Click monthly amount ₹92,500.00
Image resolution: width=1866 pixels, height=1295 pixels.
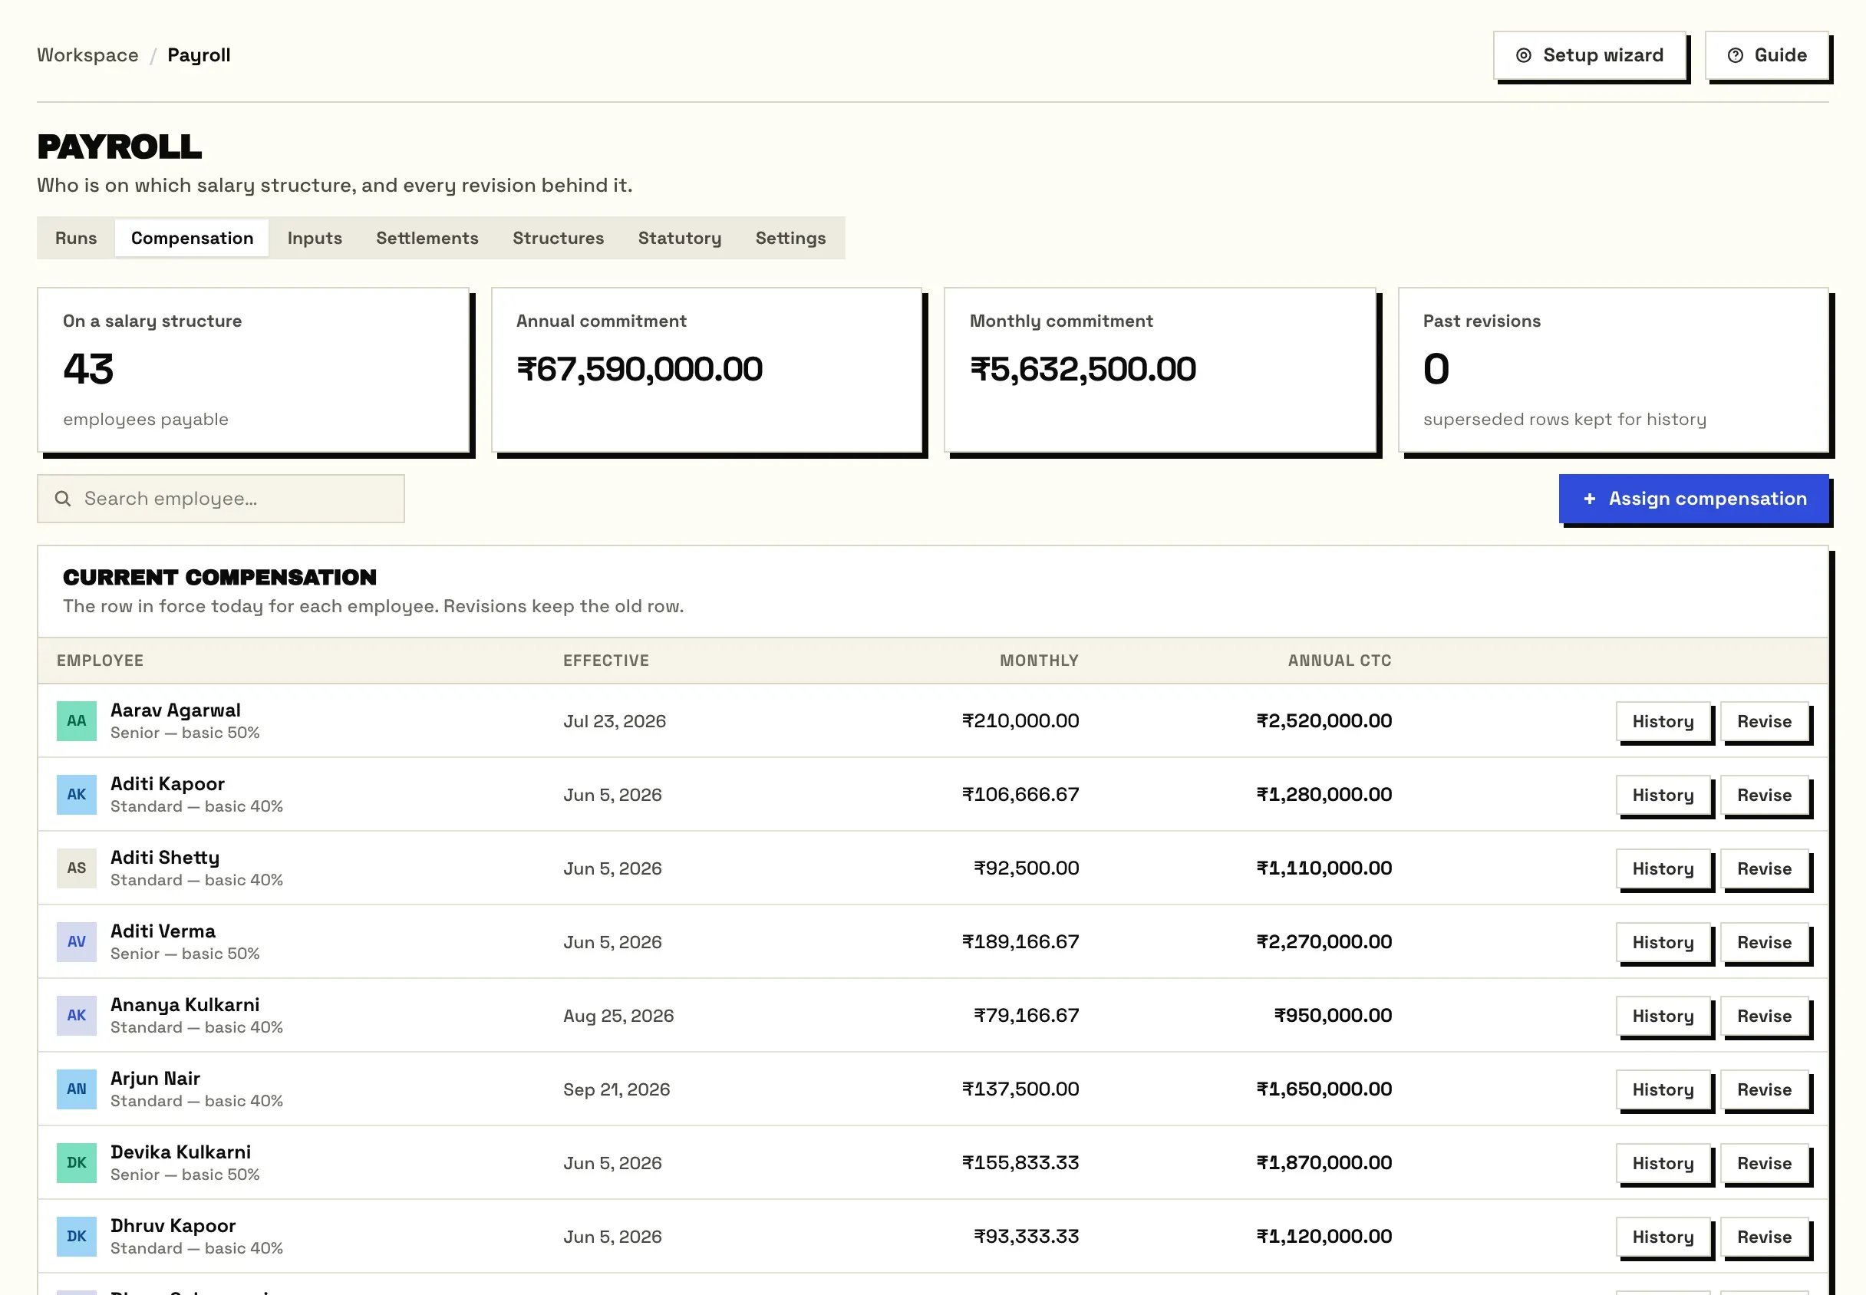(x=1027, y=868)
